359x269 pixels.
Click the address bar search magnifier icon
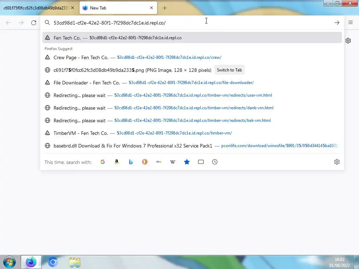(x=47, y=22)
